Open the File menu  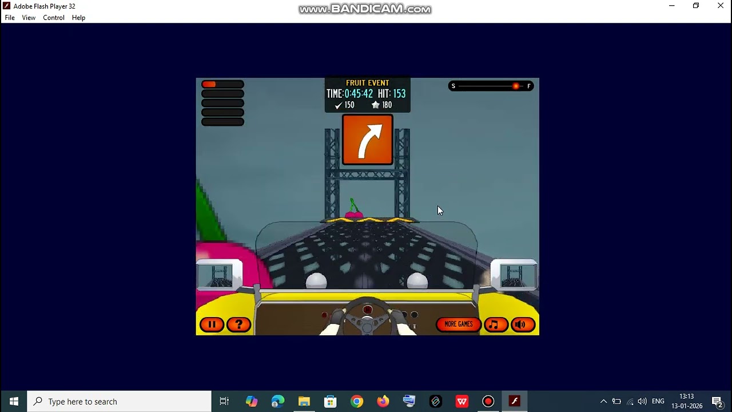pos(10,18)
